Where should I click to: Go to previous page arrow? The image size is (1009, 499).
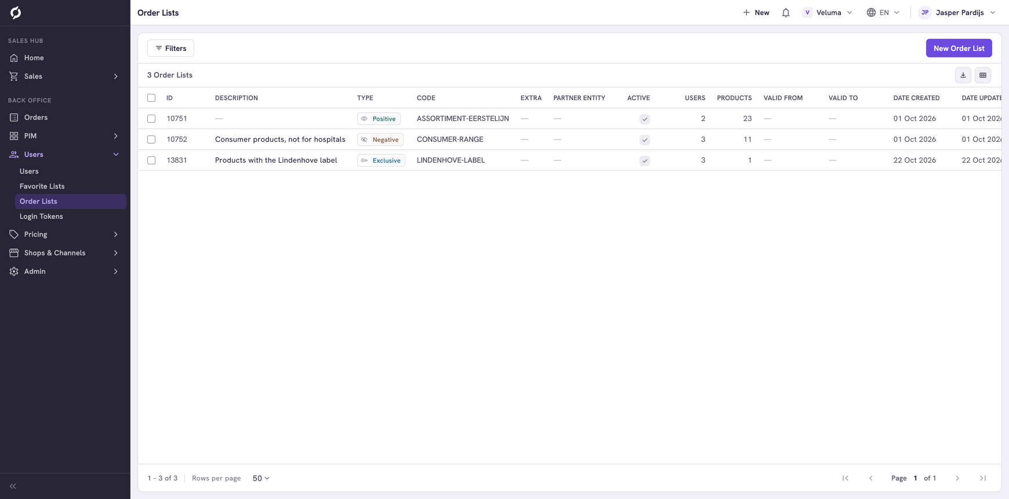pos(871,478)
